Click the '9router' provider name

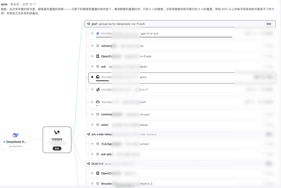(x=106, y=184)
